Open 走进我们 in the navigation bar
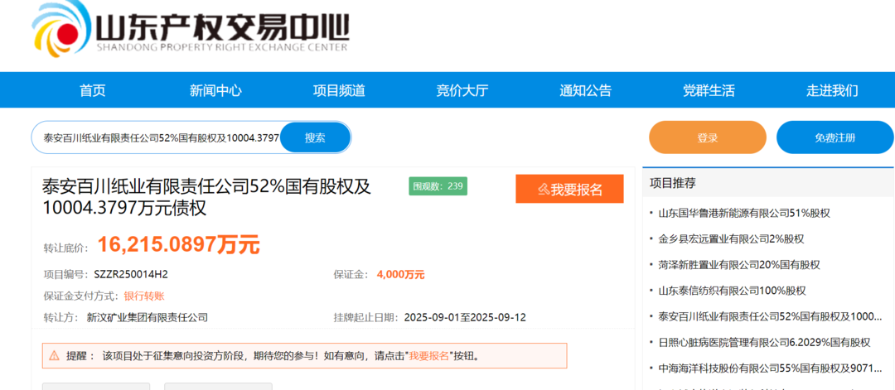The height and width of the screenshot is (390, 895). [832, 90]
